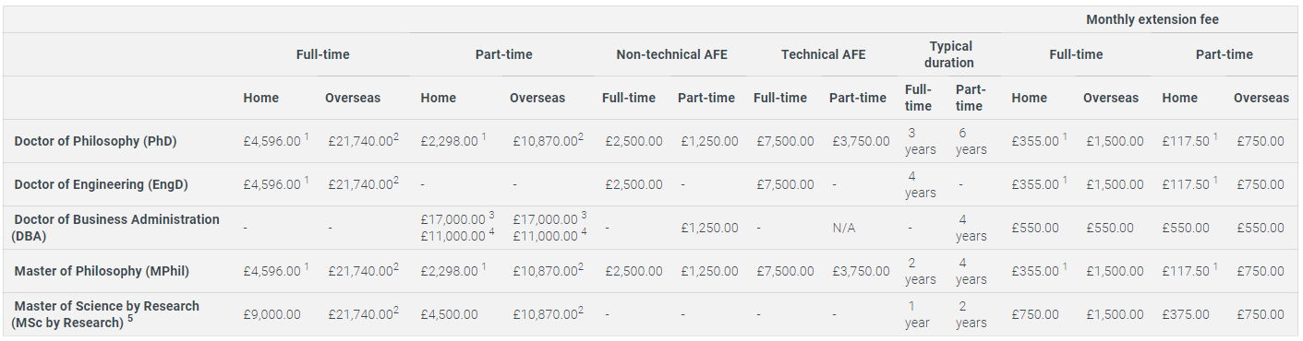This screenshot has width=1303, height=341.
Task: Select the Typical duration column header
Action: pos(950,54)
